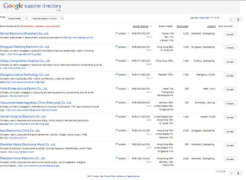Sort by Annual revenue column
This screenshot has height=180, width=246.
point(140,26)
